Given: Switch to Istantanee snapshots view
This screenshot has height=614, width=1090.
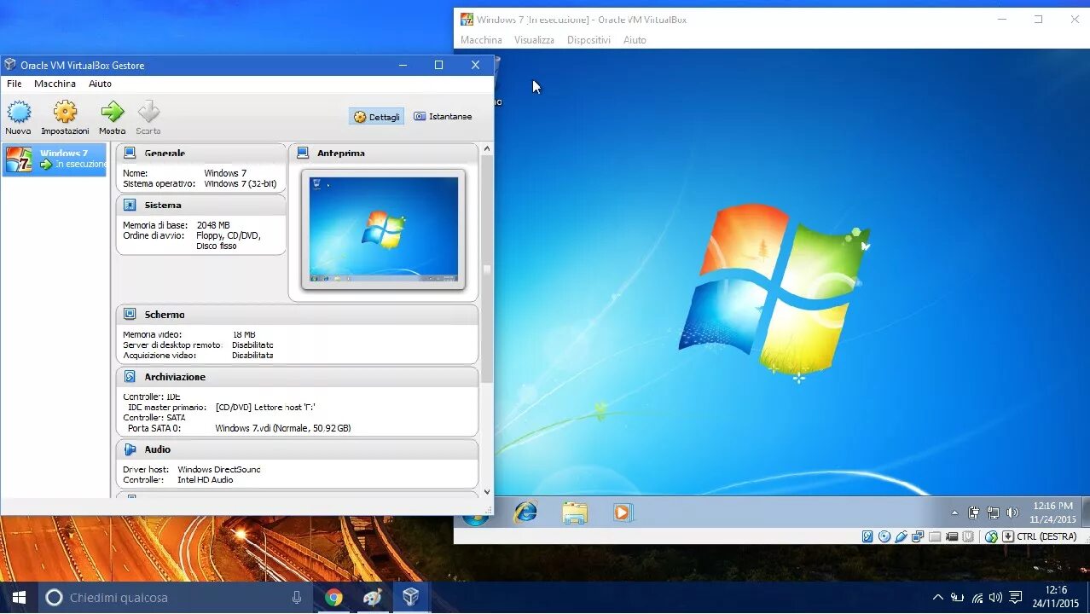Looking at the screenshot, I should pos(443,117).
